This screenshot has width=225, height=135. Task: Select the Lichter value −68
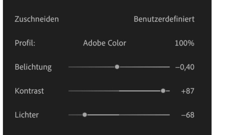click(x=187, y=115)
